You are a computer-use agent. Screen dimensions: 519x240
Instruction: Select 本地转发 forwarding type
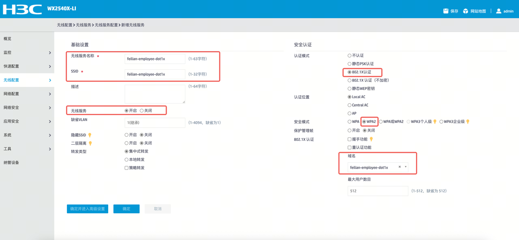click(127, 160)
